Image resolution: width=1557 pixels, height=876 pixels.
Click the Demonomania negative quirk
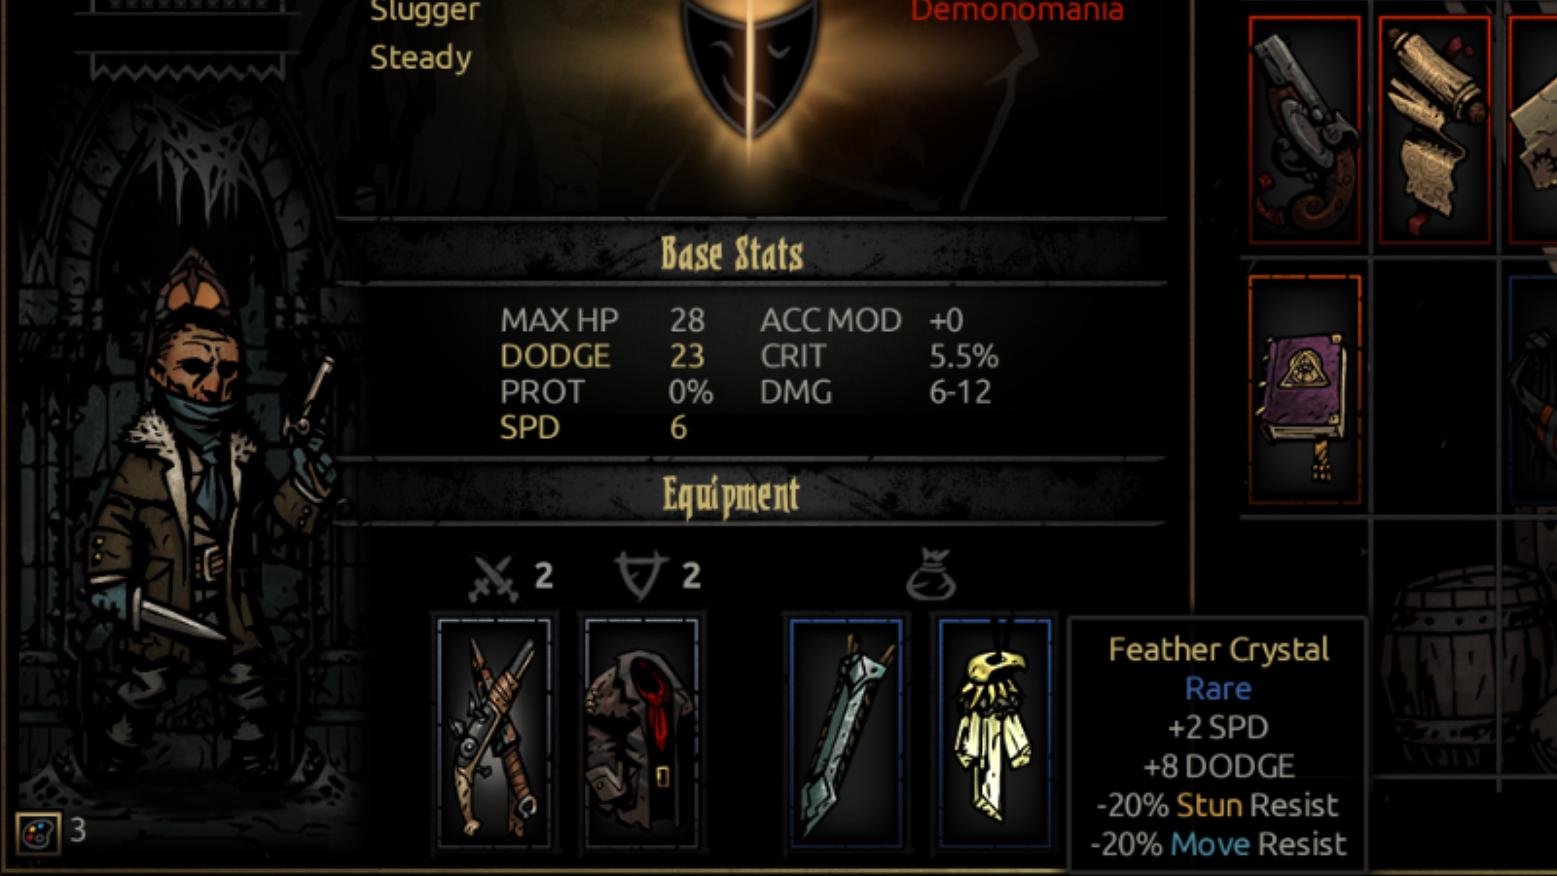point(1017,12)
